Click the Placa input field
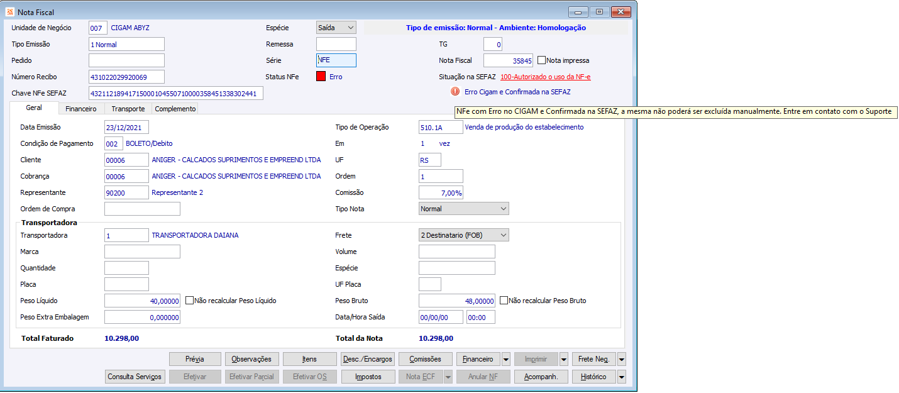This screenshot has width=899, height=393. click(127, 284)
